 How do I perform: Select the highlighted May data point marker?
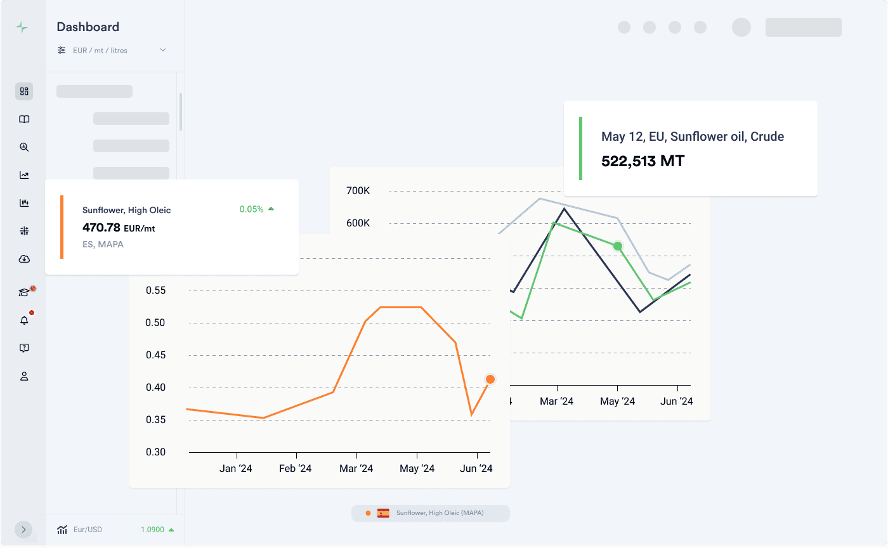(618, 246)
